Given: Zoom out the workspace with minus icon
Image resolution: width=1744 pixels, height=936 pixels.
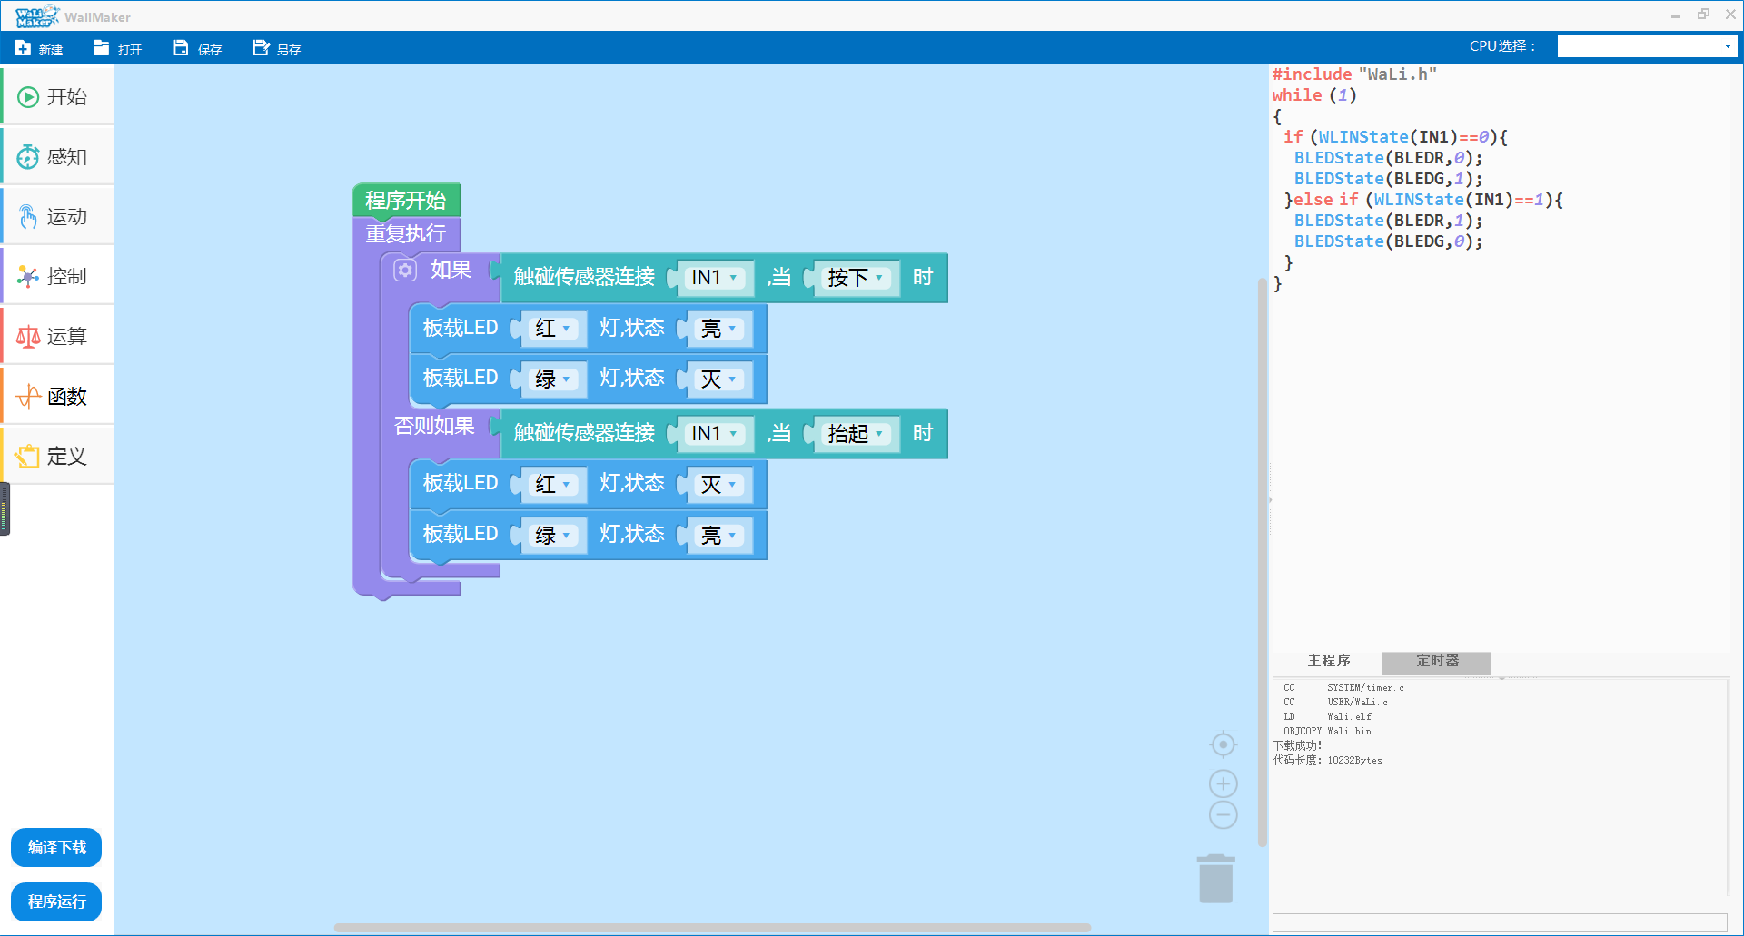Looking at the screenshot, I should click(x=1223, y=814).
